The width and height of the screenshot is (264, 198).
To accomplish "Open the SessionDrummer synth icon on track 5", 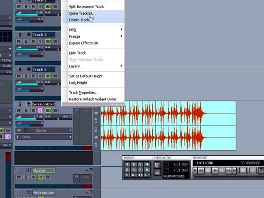I will (29, 104).
